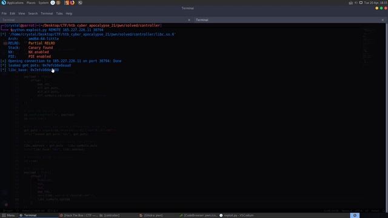Click the display/notification icon in system tray
Screen dimensions: 388x218
point(361,2)
